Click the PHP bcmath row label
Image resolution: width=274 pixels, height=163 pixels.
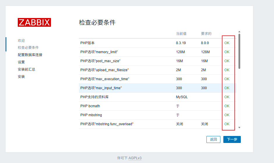tap(90, 106)
